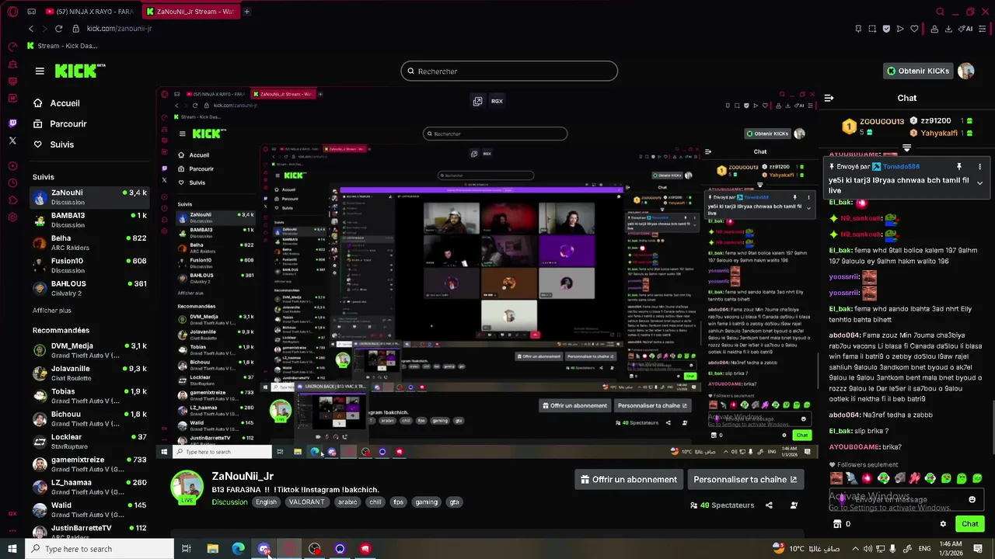Viewport: 995px width, 559px height.
Task: Open recommended channel Tobias
Action: (89, 395)
